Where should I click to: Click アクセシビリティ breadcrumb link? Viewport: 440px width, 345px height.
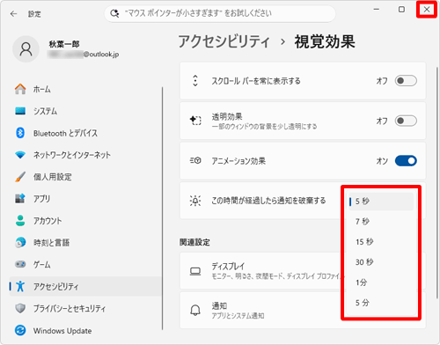tap(224, 41)
